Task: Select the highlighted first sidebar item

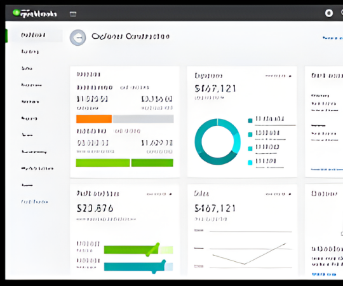Action: [34, 35]
